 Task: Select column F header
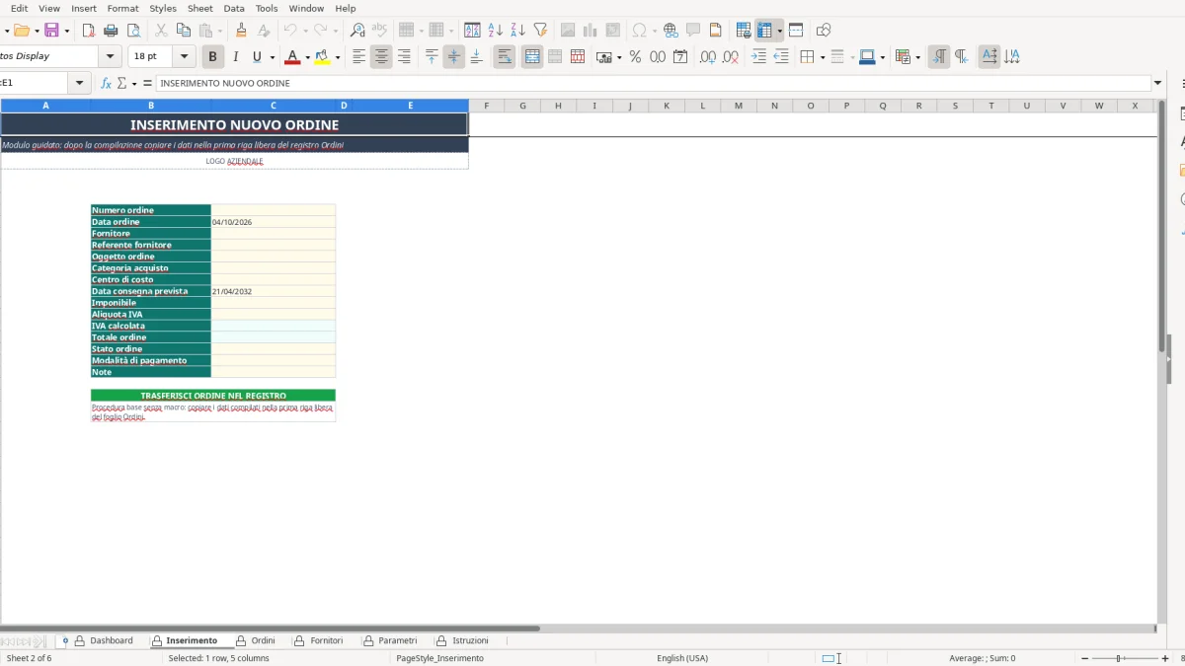tap(487, 106)
